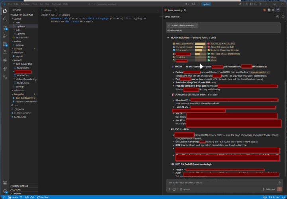Click the "don't show" link in editor
The height and width of the screenshot is (199, 287).
pos(72,22)
